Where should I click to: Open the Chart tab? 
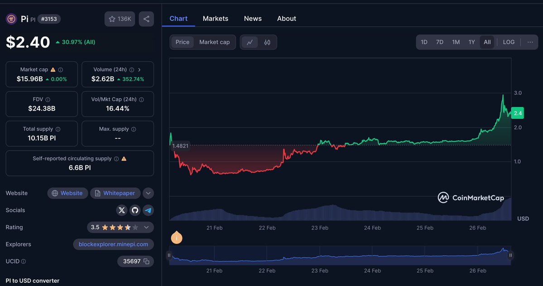178,19
